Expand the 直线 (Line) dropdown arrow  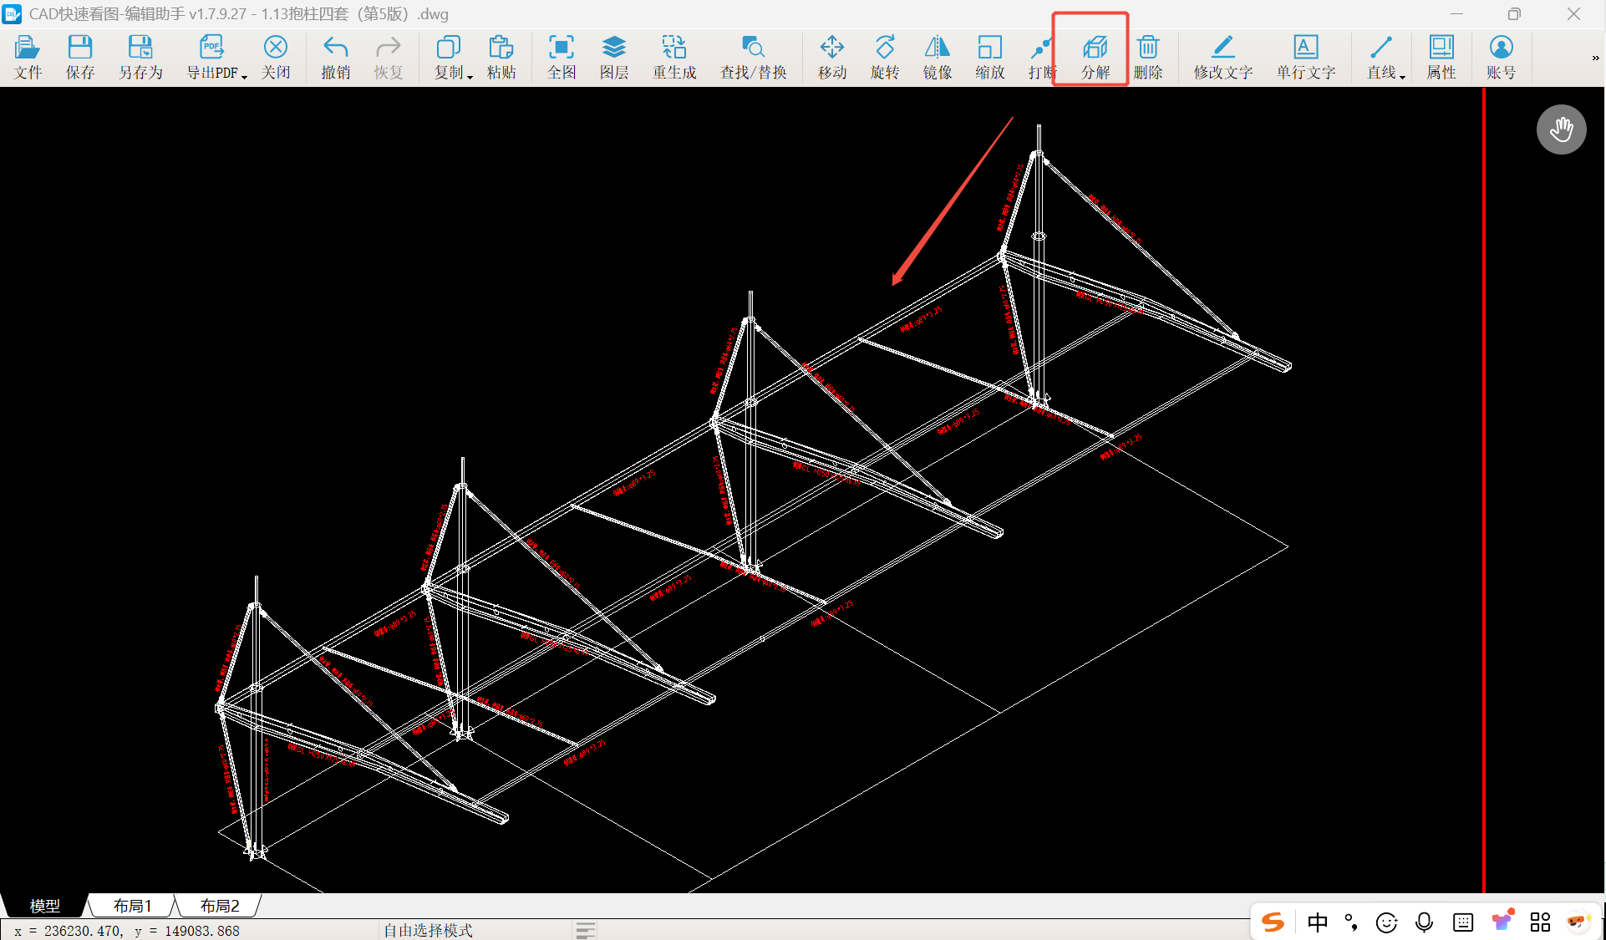(x=1403, y=76)
